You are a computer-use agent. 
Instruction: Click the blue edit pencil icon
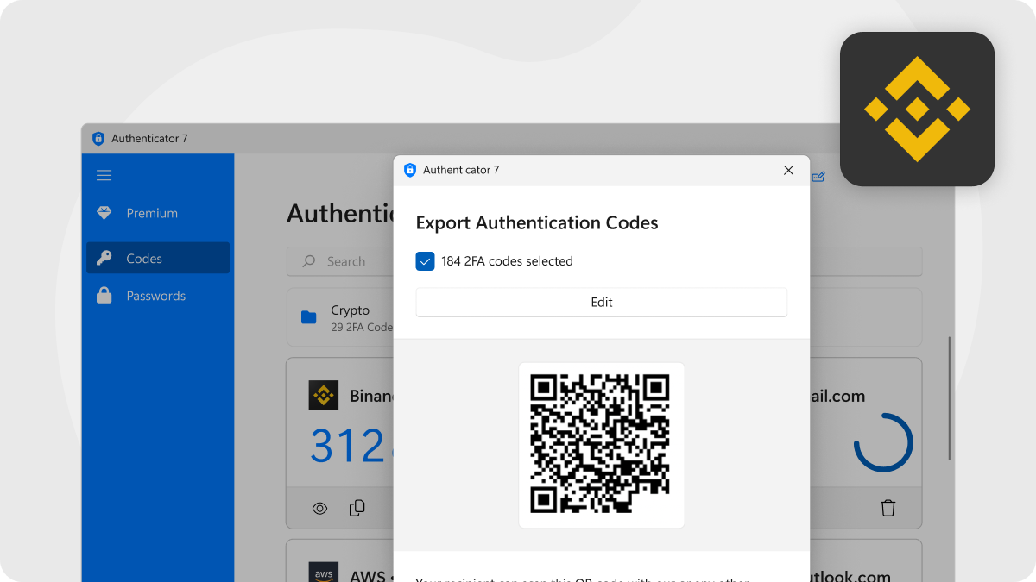point(818,176)
